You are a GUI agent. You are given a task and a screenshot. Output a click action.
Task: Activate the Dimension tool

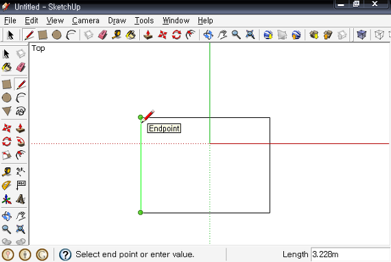tap(21, 172)
